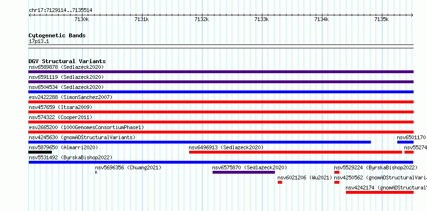Click the 7134k ruler tick label
The height and width of the screenshot is (211, 427).
point(321,19)
